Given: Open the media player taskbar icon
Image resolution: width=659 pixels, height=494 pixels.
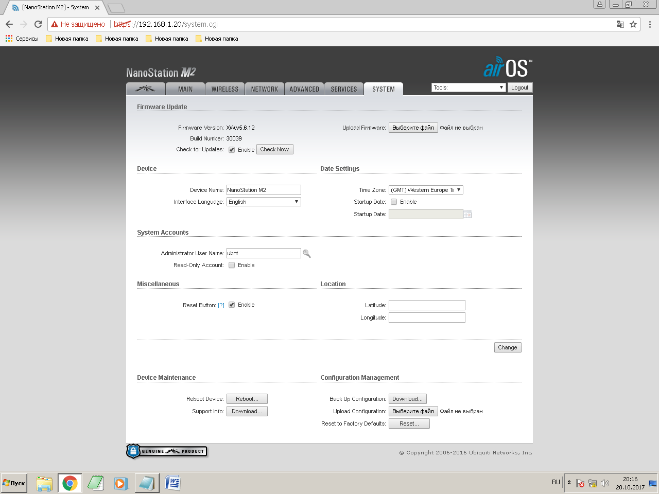Looking at the screenshot, I should (120, 483).
